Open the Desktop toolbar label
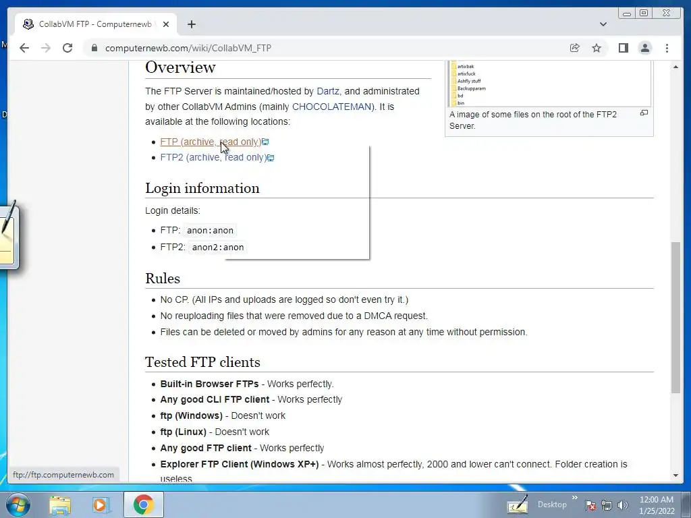691x518 pixels. point(552,505)
